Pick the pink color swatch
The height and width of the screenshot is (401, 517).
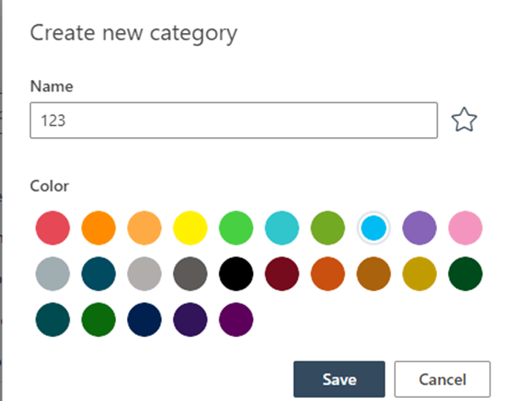tap(466, 228)
